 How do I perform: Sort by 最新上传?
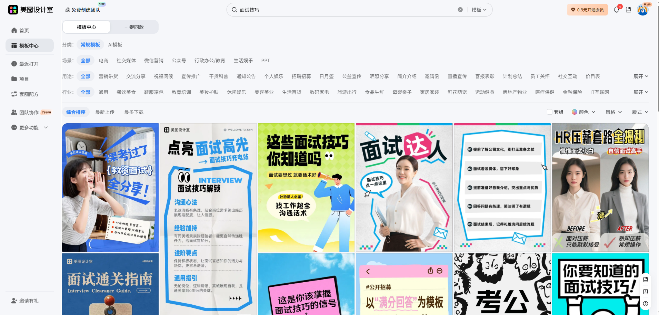point(105,112)
